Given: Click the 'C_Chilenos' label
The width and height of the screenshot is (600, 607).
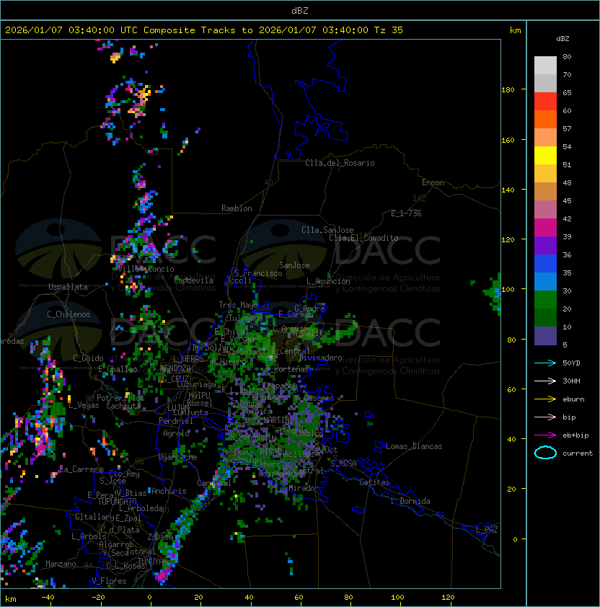Looking at the screenshot, I should tap(69, 314).
